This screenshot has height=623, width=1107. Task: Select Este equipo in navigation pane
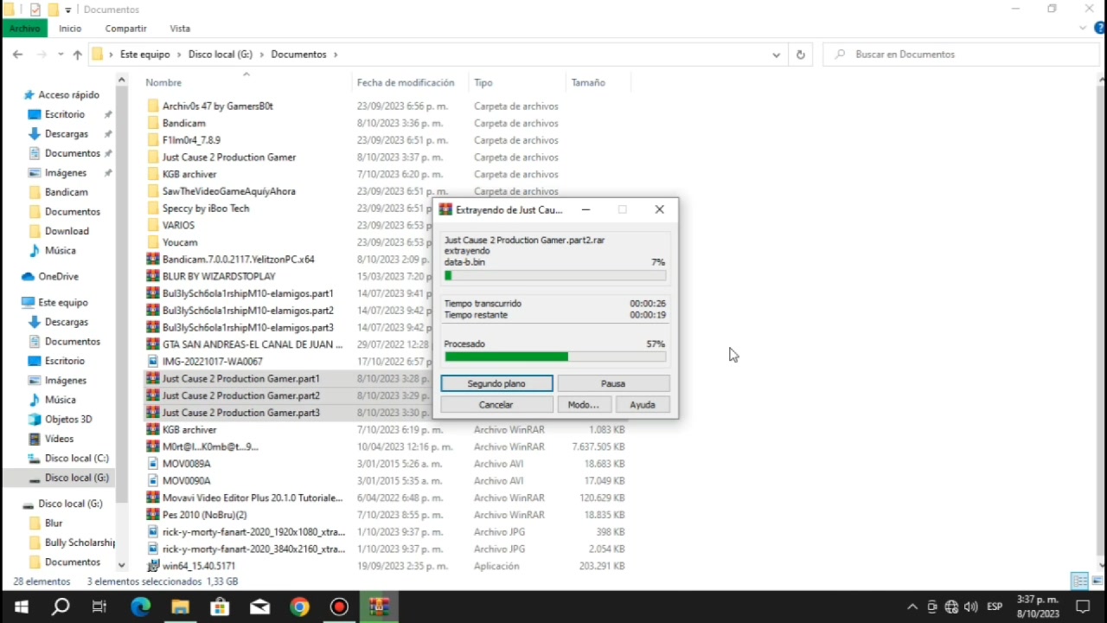coord(63,303)
